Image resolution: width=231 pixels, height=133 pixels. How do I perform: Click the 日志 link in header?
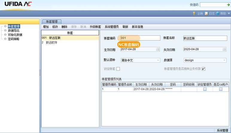(212, 13)
